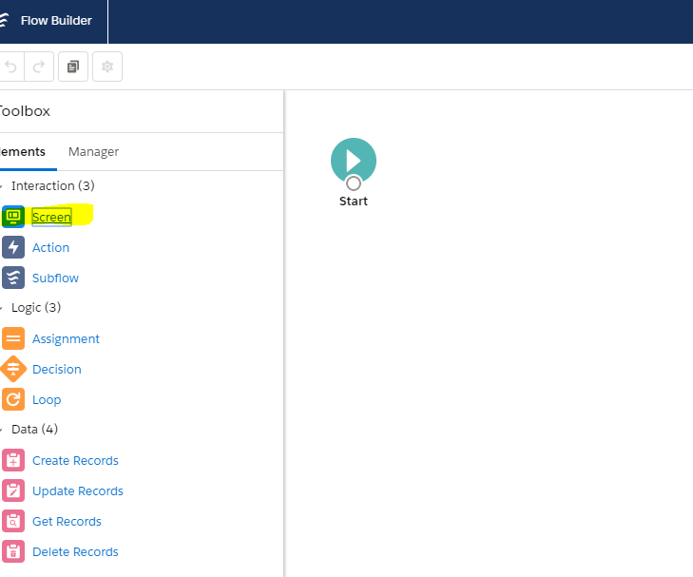Image resolution: width=693 pixels, height=577 pixels.
Task: Select the Create Records icon
Action: (13, 460)
